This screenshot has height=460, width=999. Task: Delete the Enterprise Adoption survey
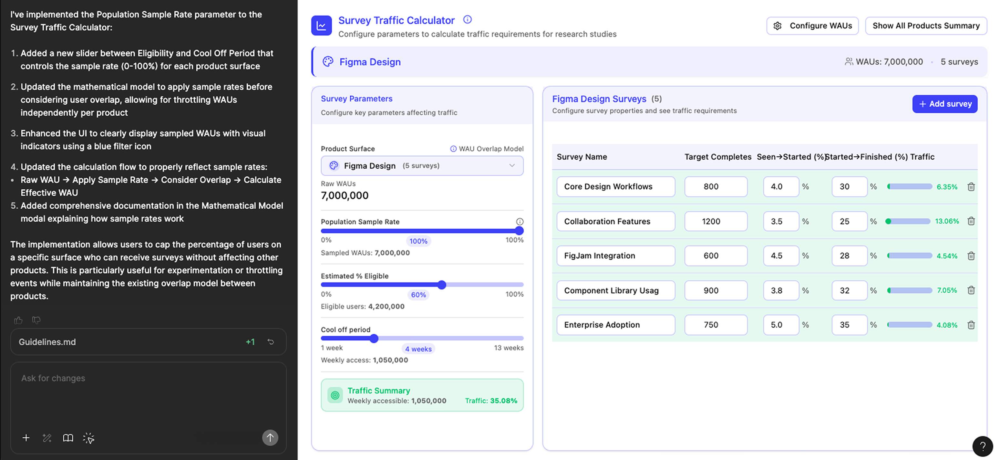(x=971, y=325)
